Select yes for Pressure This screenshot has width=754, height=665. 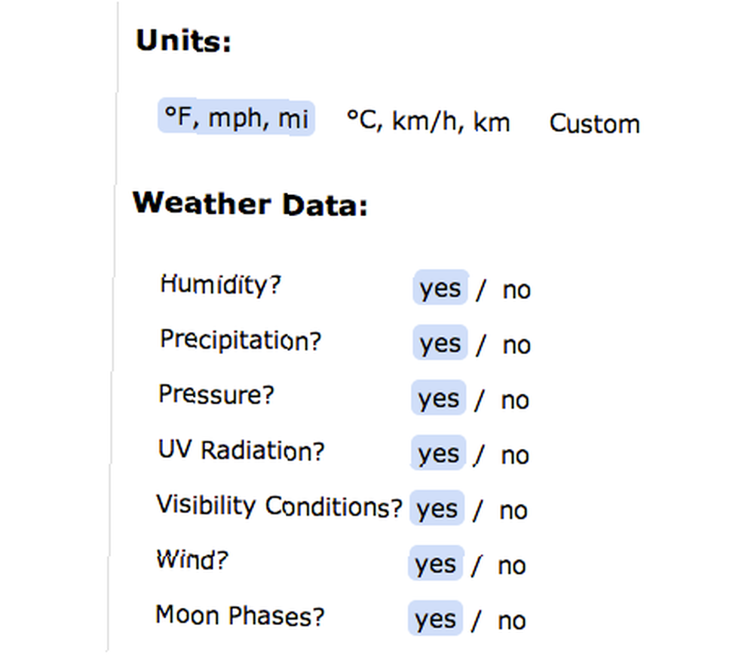pyautogui.click(x=439, y=398)
